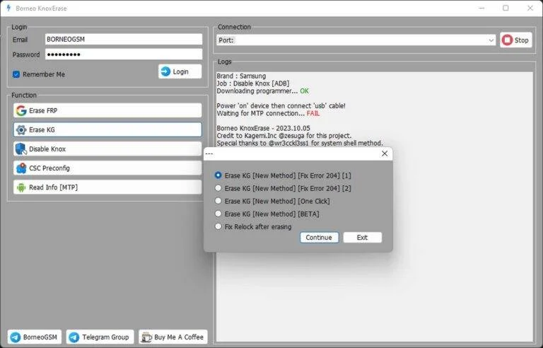
Task: Click Telegram icon on BorneoGSM button
Action: point(16,337)
